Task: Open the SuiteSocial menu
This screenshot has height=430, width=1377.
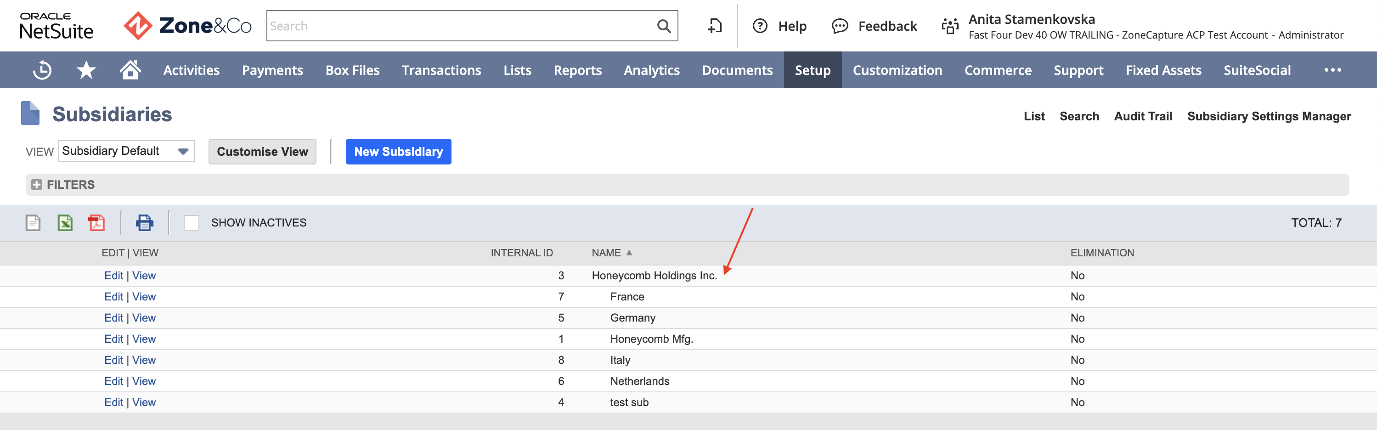Action: pos(1257,70)
